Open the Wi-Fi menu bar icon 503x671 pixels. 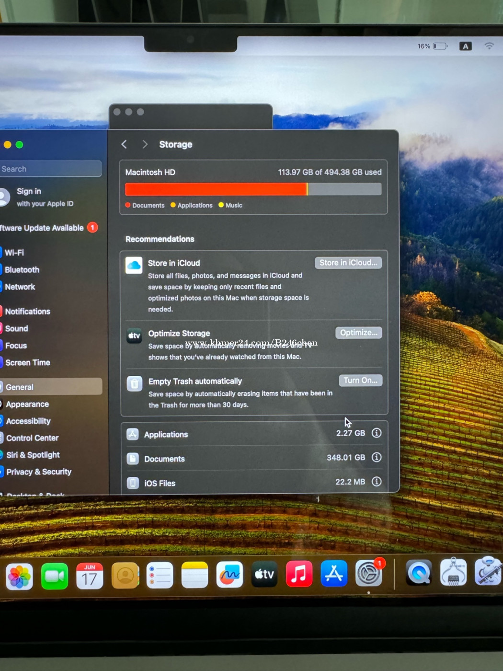(489, 46)
